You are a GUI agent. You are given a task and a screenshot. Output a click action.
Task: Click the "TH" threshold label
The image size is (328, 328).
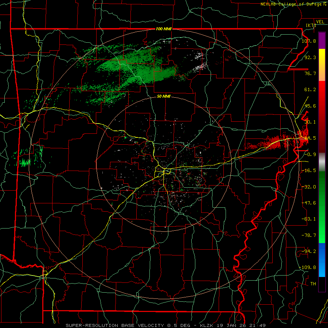tap(313, 284)
